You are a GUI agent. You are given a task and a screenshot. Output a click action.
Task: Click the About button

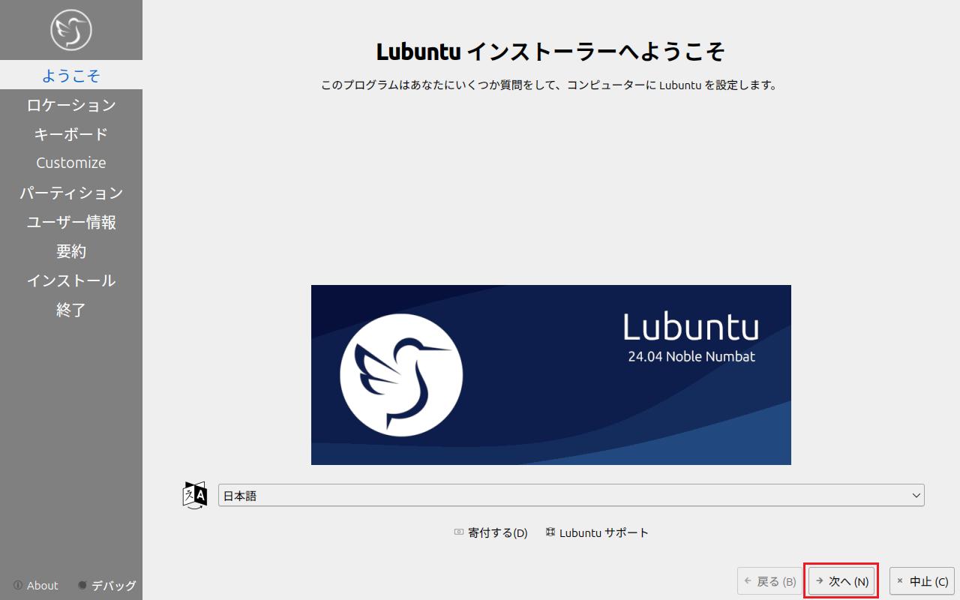pos(35,586)
